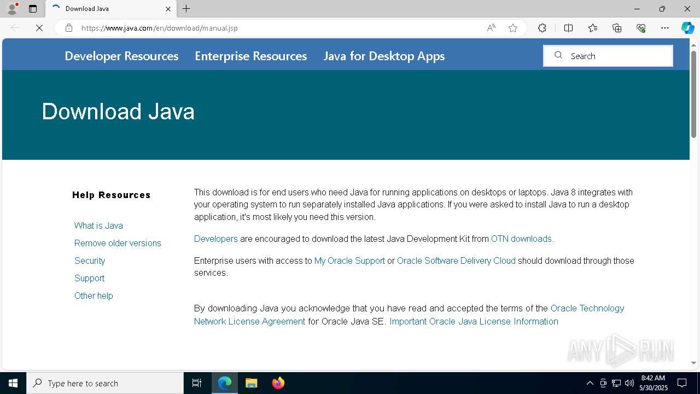Activate Read aloud icon
This screenshot has width=700, height=394.
(x=491, y=28)
